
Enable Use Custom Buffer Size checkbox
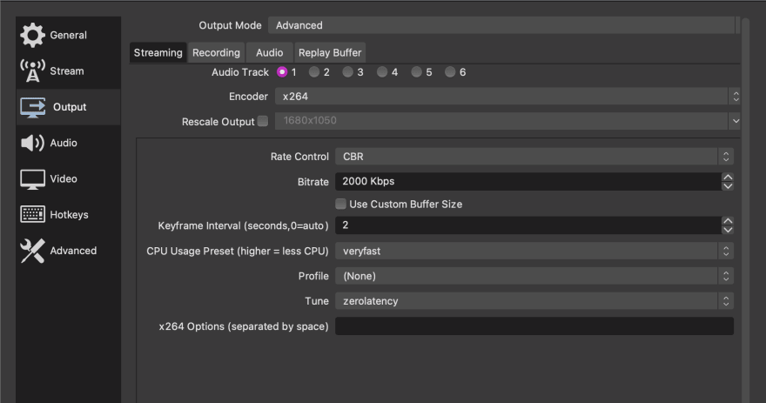tap(340, 204)
